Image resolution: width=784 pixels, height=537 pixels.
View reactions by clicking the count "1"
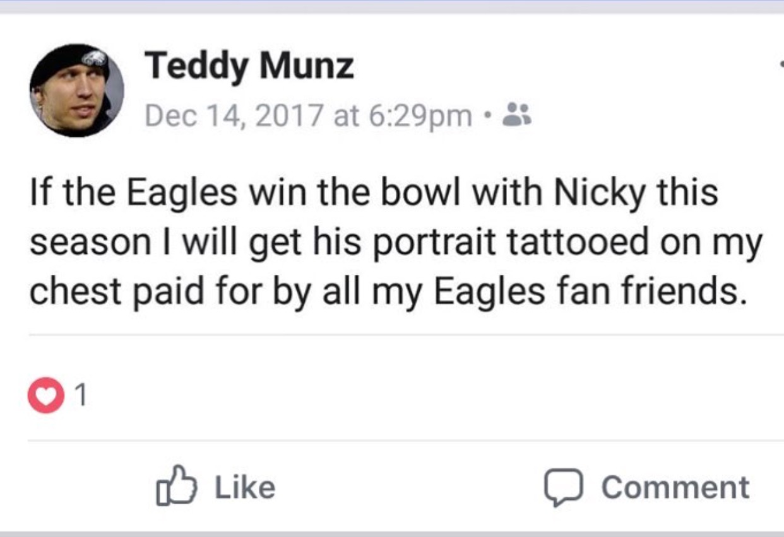tap(80, 396)
